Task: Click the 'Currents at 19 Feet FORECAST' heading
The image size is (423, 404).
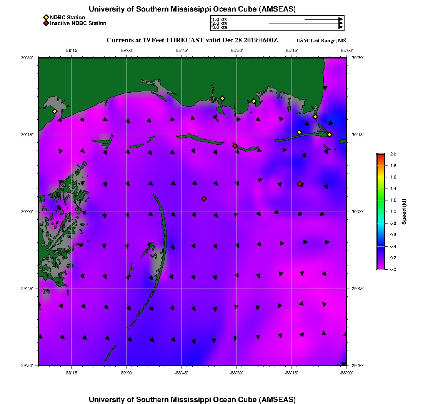Action: click(x=192, y=40)
